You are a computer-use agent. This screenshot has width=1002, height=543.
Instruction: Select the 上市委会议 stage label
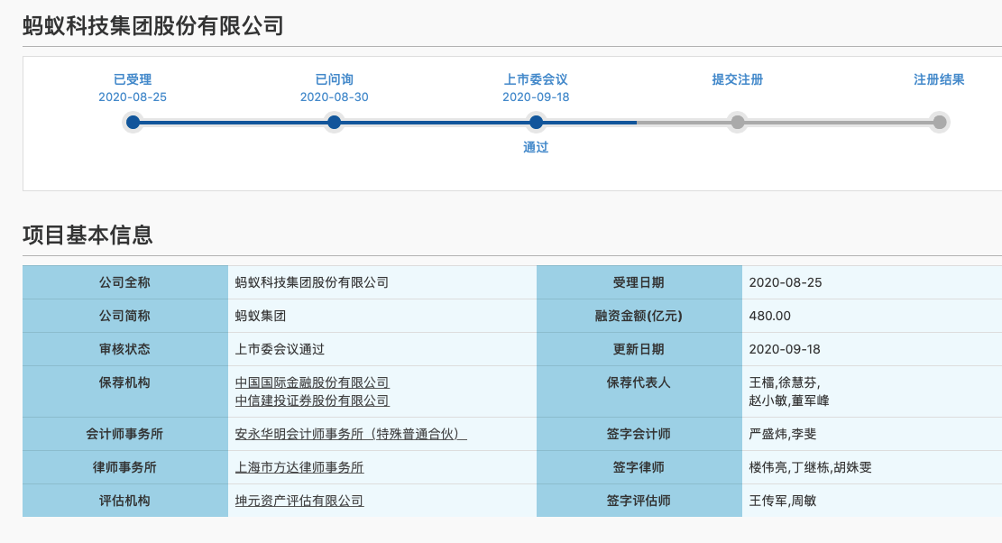tap(536, 79)
